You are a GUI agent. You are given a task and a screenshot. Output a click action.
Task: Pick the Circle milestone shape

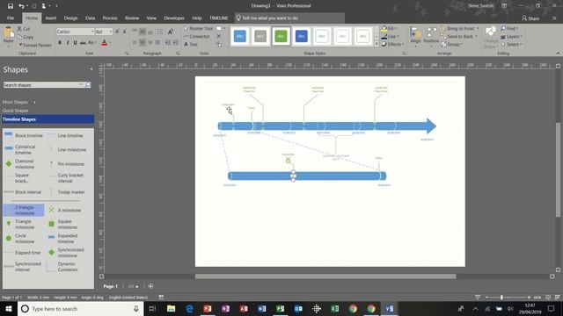[24, 239]
